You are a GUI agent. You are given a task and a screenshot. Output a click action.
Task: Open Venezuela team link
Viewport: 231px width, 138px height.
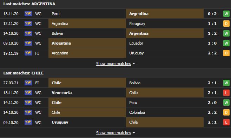tap(62, 93)
